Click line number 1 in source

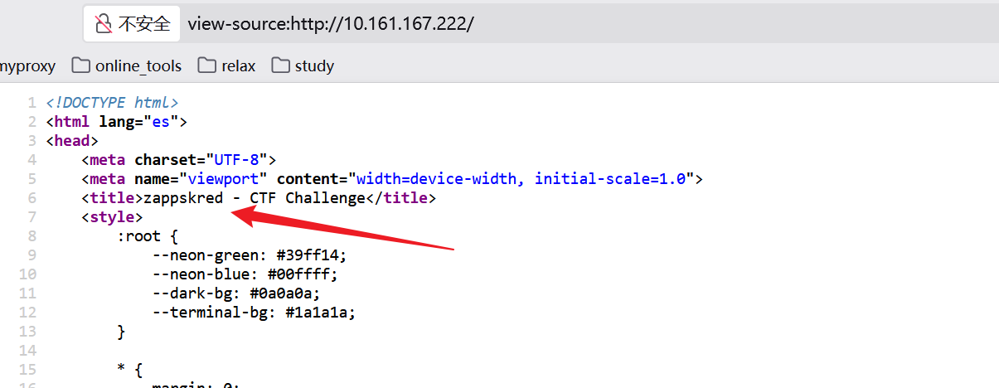point(32,103)
